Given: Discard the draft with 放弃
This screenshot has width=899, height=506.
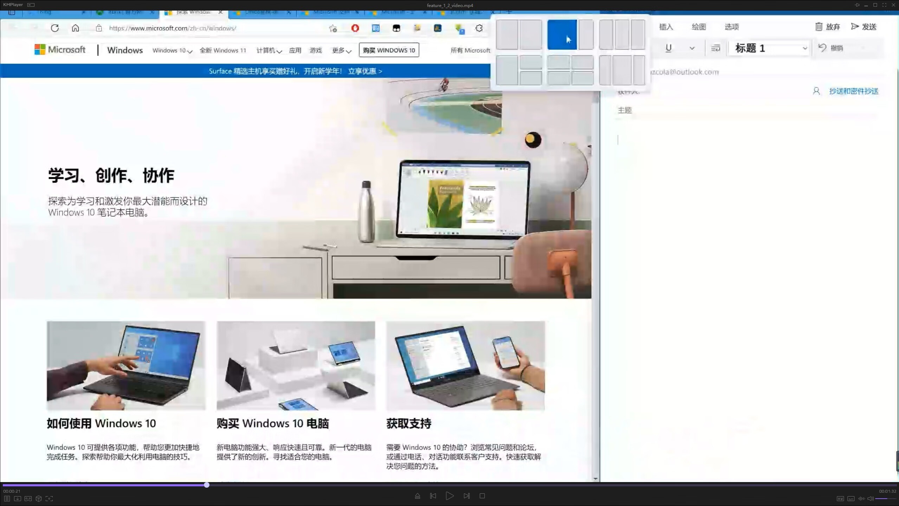Looking at the screenshot, I should 828,27.
